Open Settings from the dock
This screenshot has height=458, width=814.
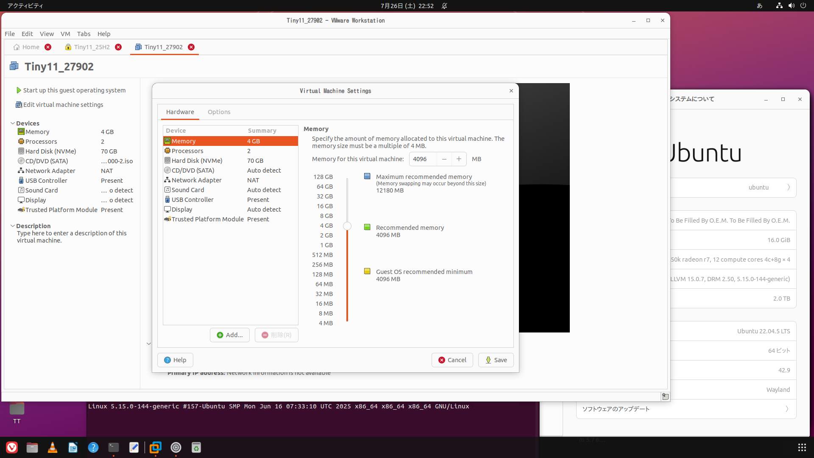coord(176,447)
